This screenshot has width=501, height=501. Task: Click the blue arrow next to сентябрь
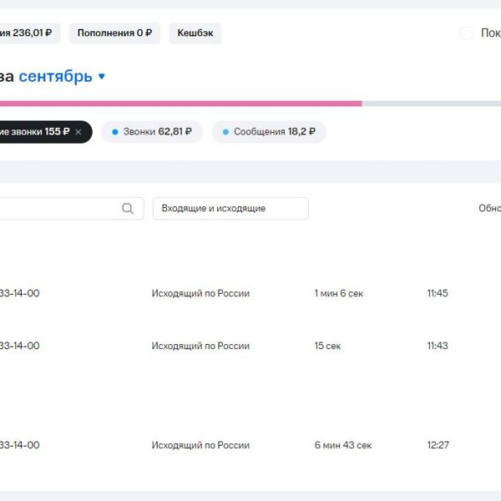tap(102, 77)
